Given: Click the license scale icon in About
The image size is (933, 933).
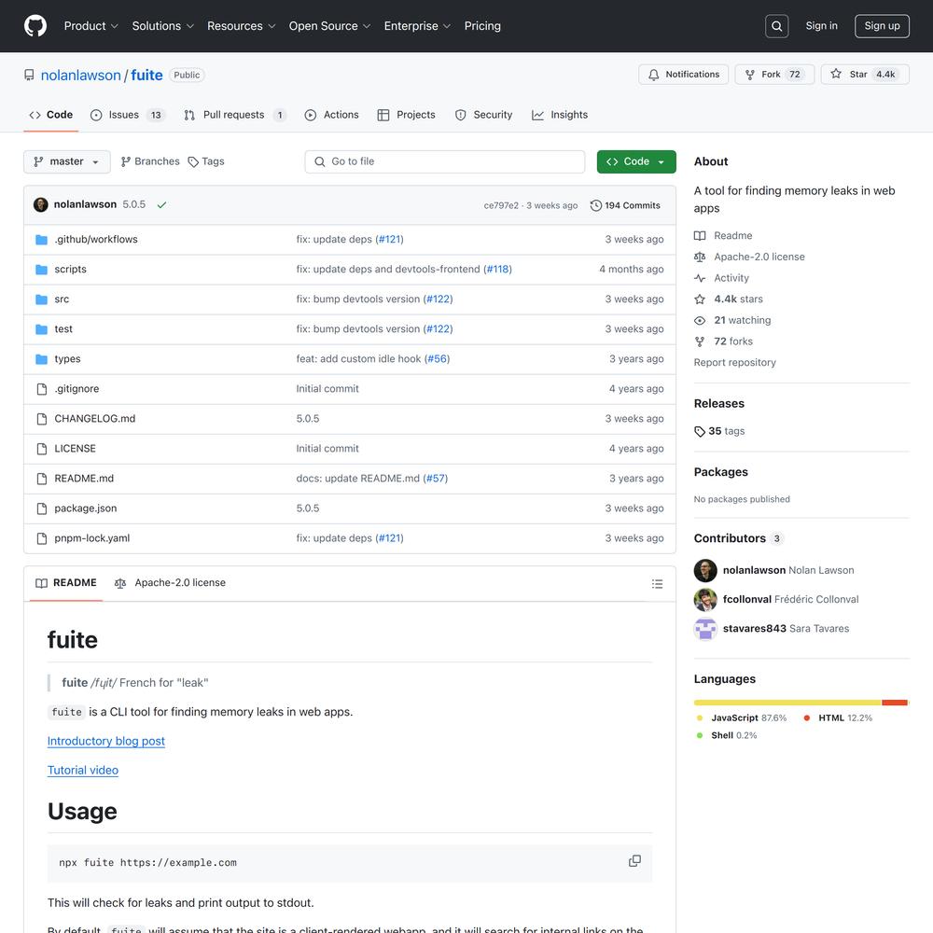Looking at the screenshot, I should (x=700, y=258).
